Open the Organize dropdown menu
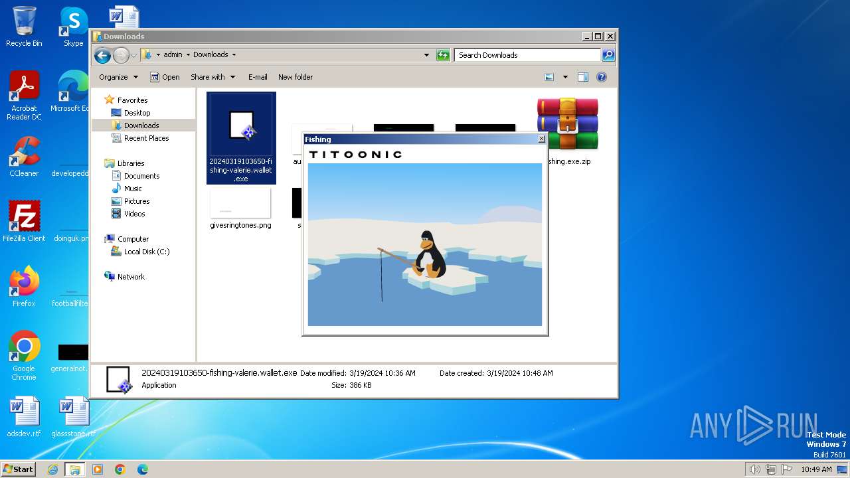850x478 pixels. (118, 77)
